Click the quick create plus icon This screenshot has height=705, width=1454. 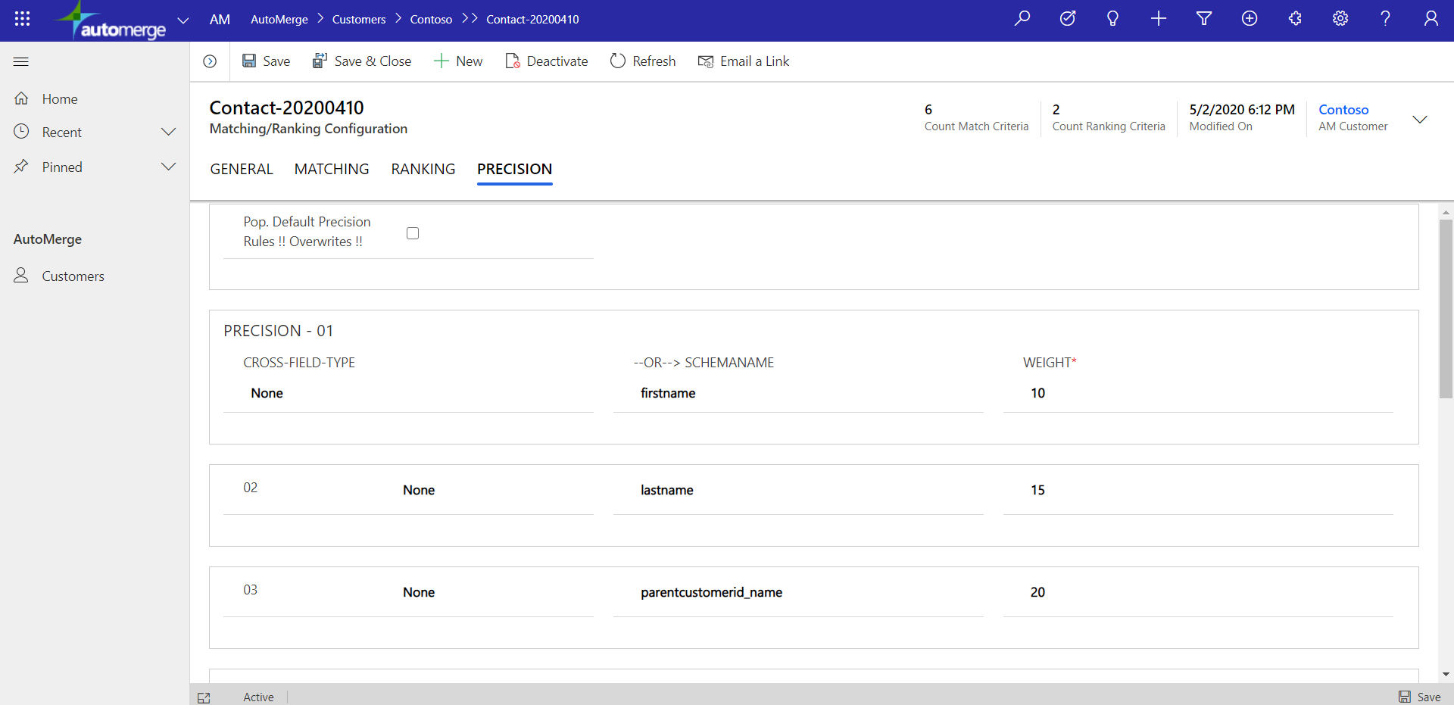[x=1159, y=19]
